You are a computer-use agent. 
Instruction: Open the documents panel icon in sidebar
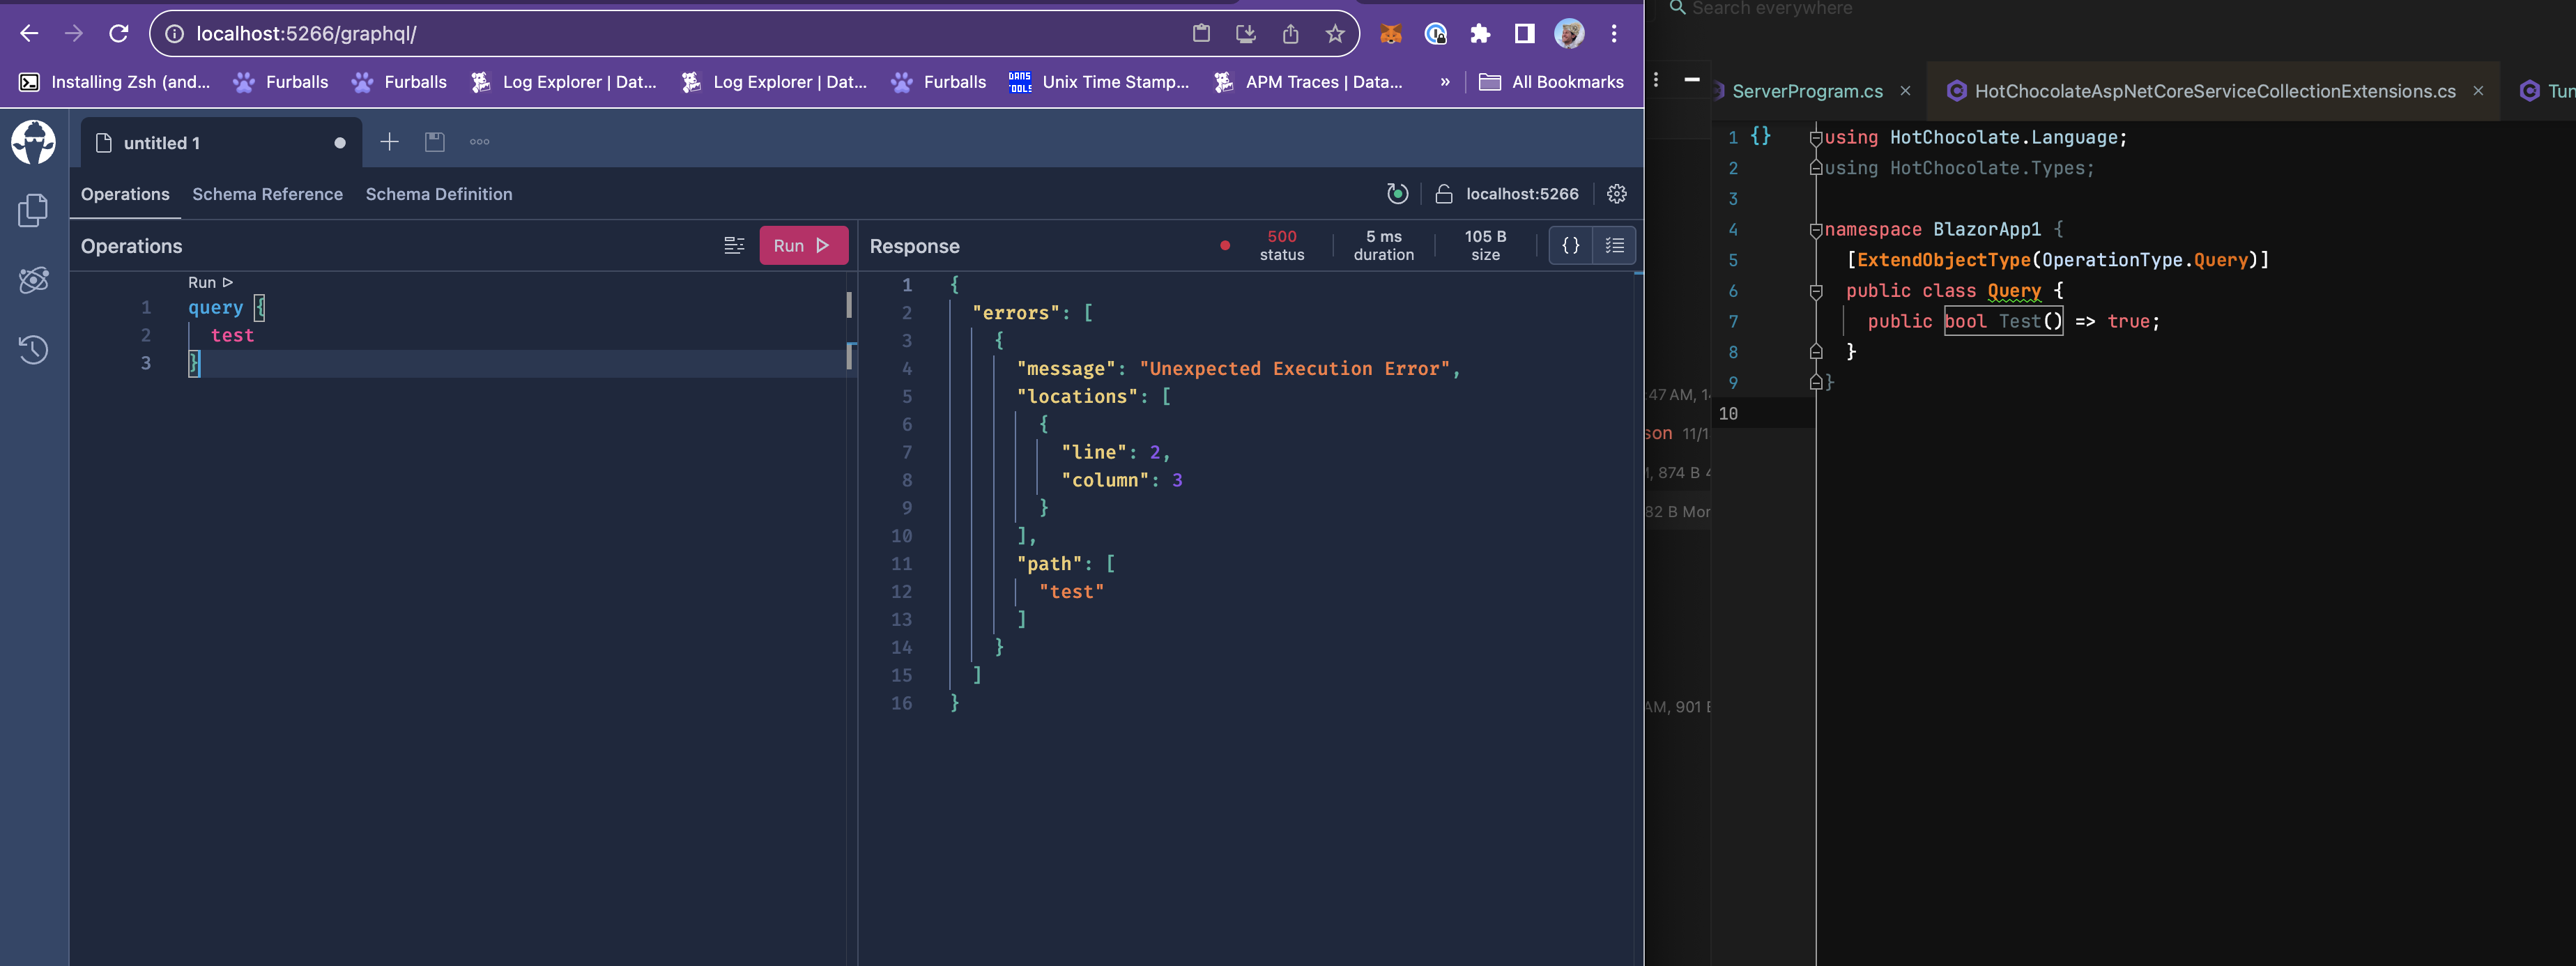[x=33, y=210]
